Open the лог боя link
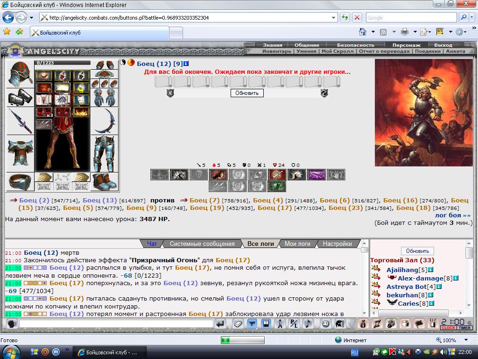Screen dimensions: 478x359 click(453, 215)
